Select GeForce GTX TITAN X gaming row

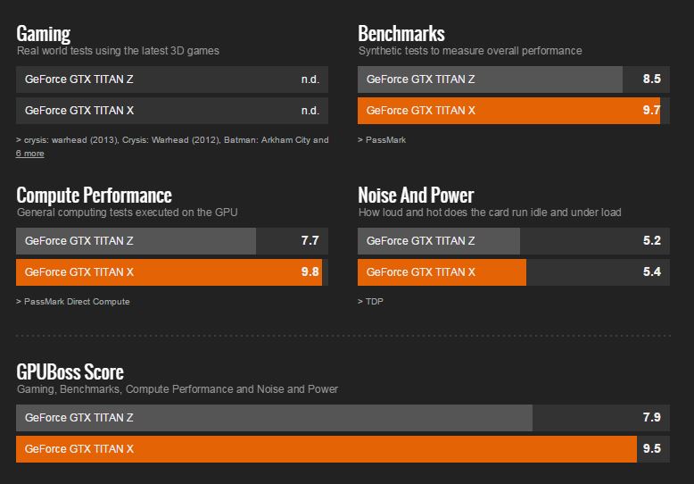(x=172, y=111)
